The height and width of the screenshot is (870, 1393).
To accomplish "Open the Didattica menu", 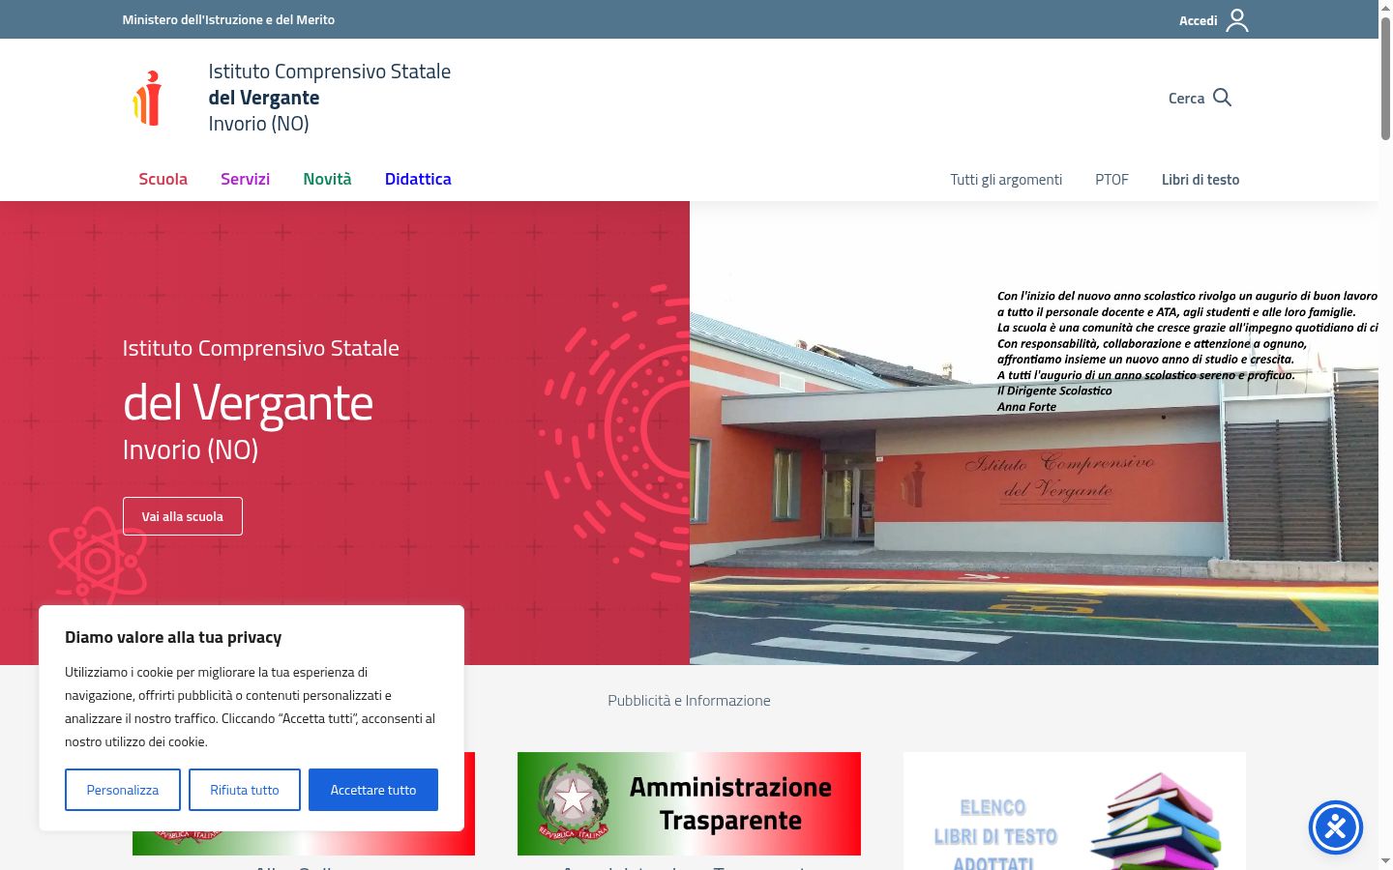I will coord(418,179).
